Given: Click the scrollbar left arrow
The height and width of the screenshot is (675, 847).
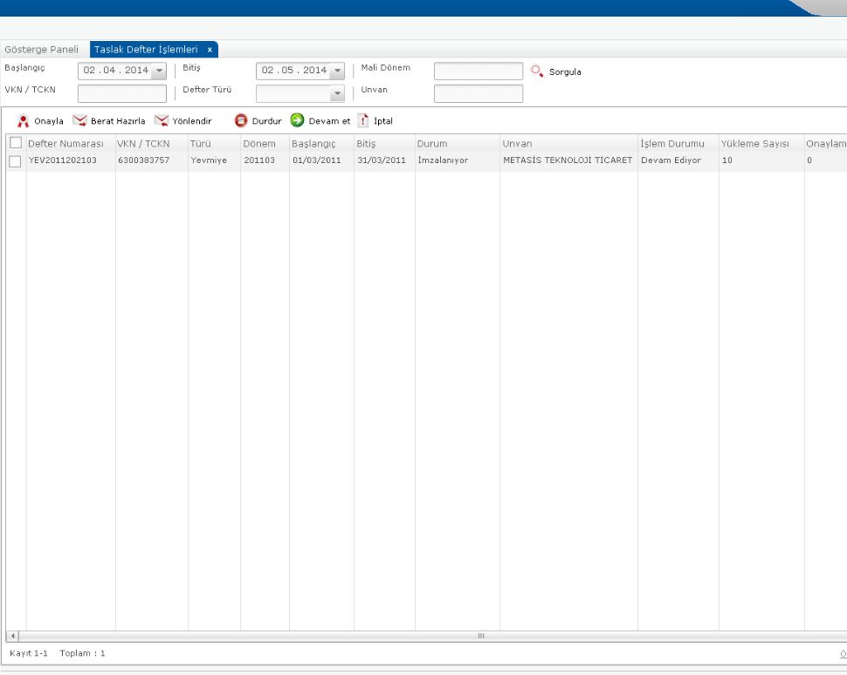Looking at the screenshot, I should (13, 636).
